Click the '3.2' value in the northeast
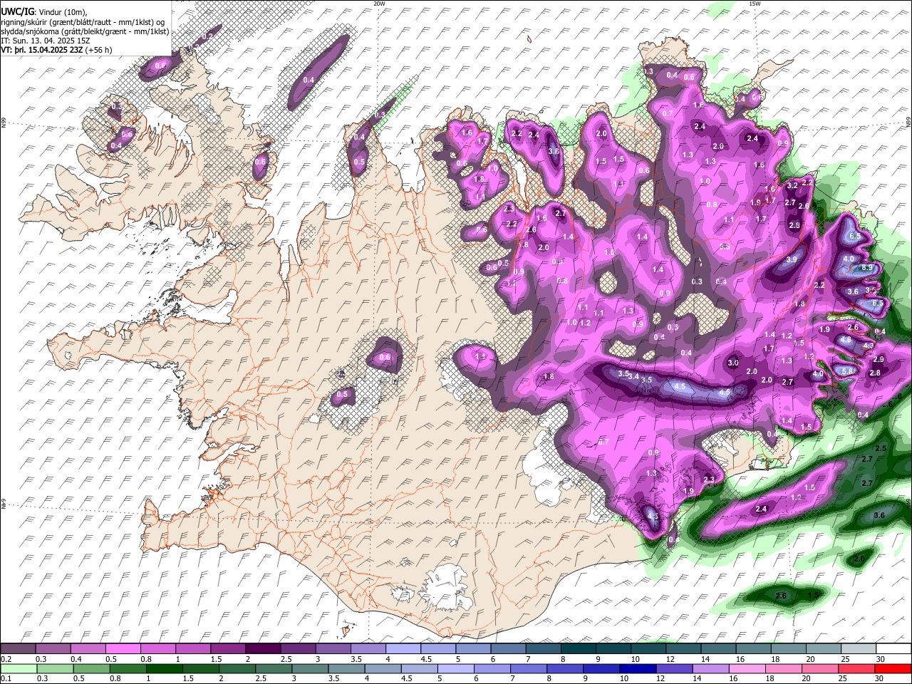The height and width of the screenshot is (684, 912). (792, 185)
